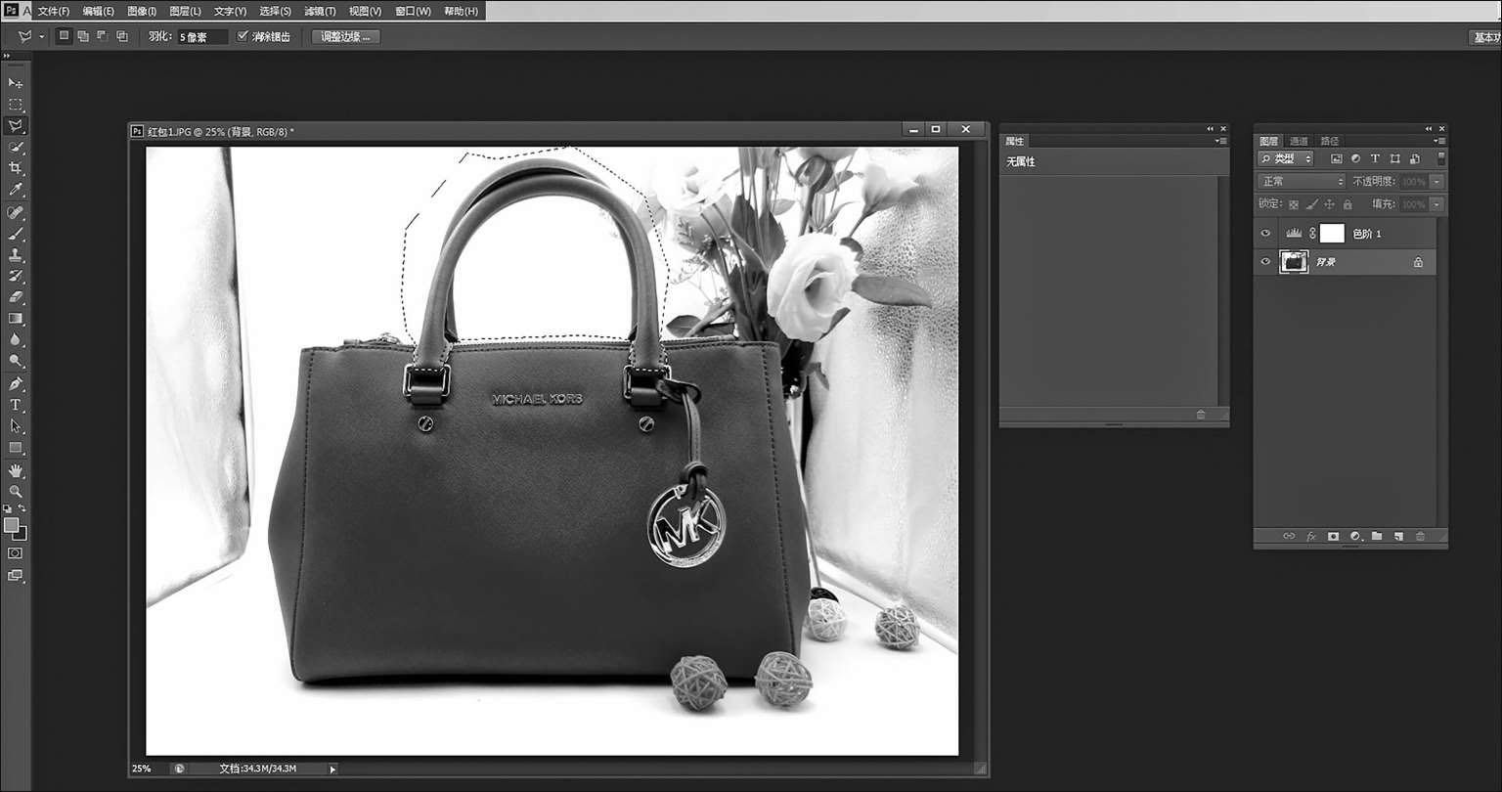Open the layer filter type dropdown
Viewport: 1502px width, 792px height.
coord(1286,158)
